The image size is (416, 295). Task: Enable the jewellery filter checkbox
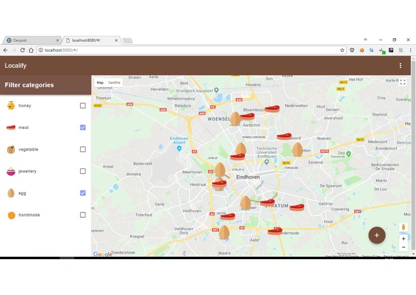click(x=83, y=171)
